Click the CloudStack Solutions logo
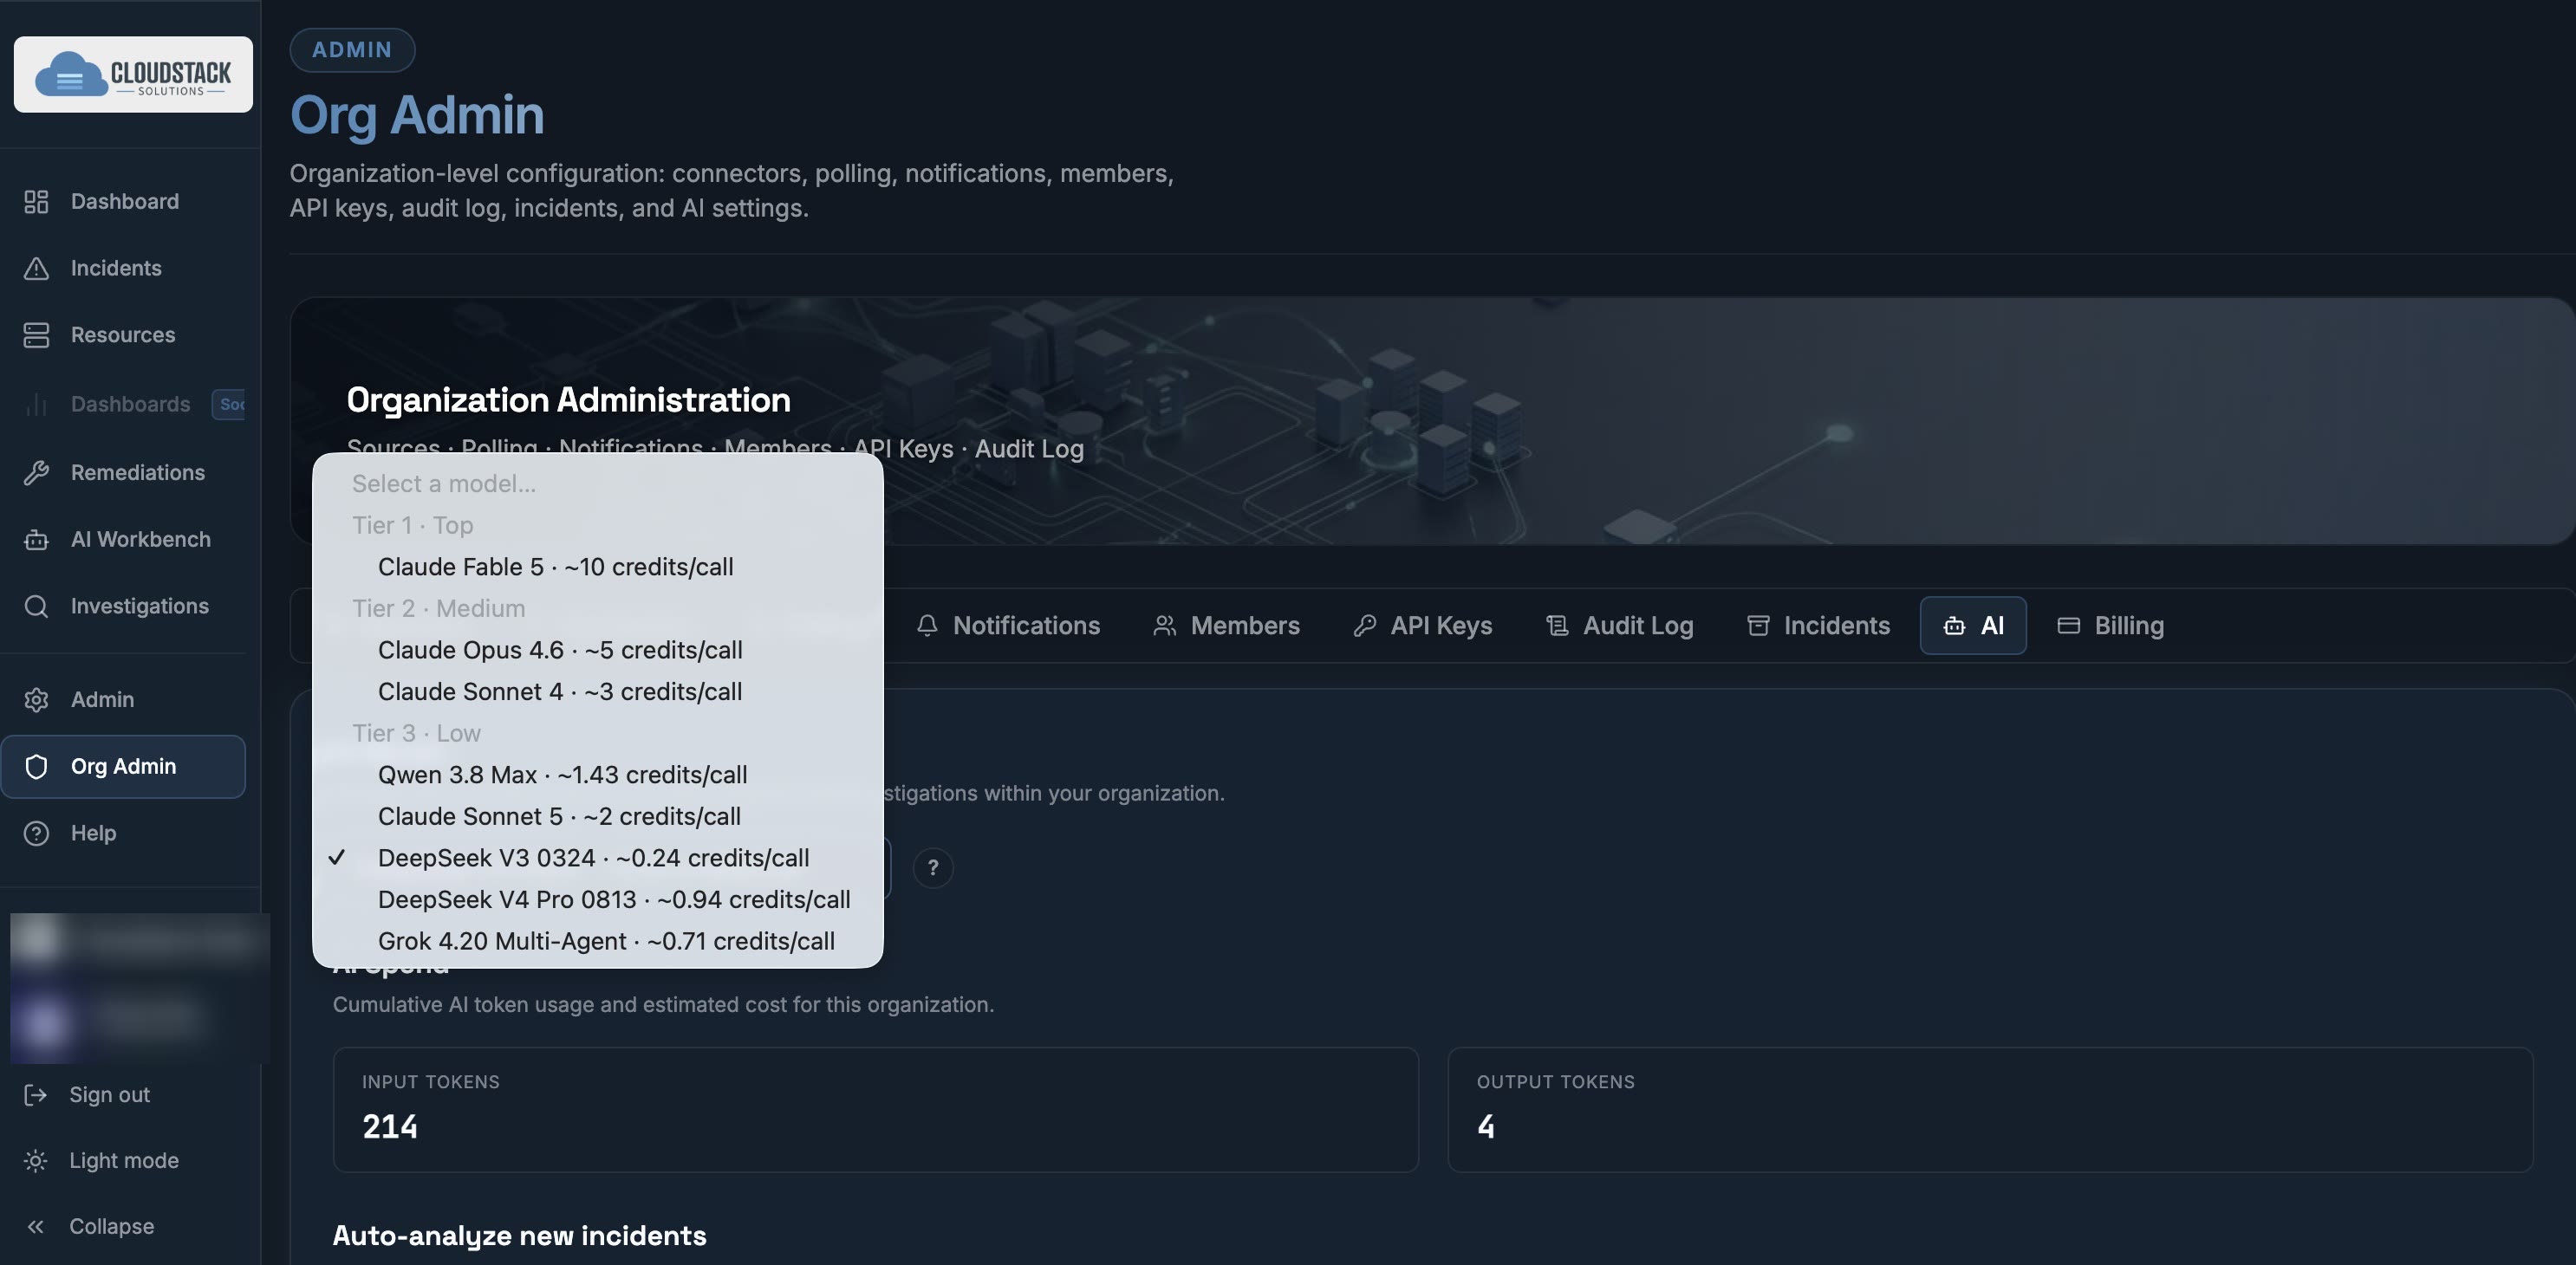The width and height of the screenshot is (2576, 1265). pyautogui.click(x=133, y=75)
